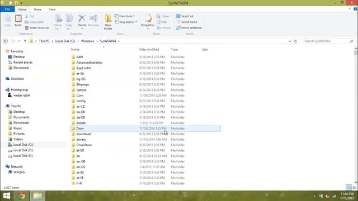Select the Dism folder row

[x=145, y=128]
